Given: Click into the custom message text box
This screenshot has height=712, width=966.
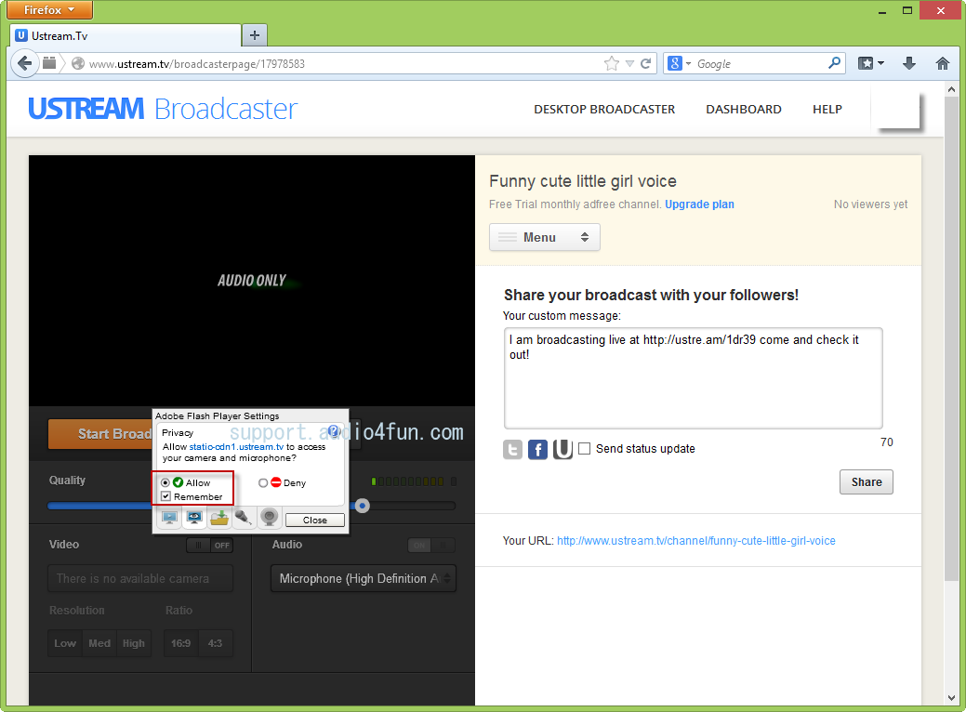Looking at the screenshot, I should point(693,378).
